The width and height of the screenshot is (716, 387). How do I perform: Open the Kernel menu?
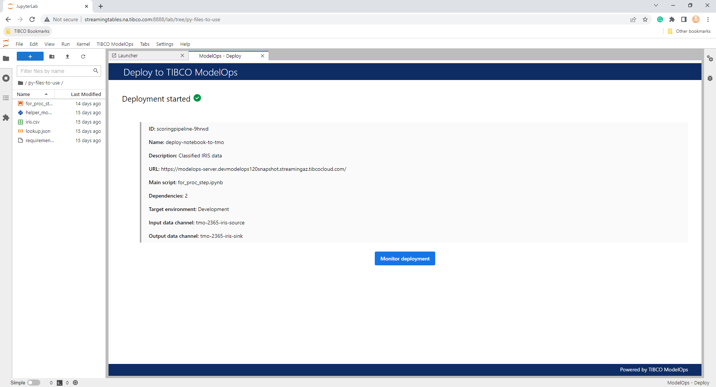pos(83,44)
